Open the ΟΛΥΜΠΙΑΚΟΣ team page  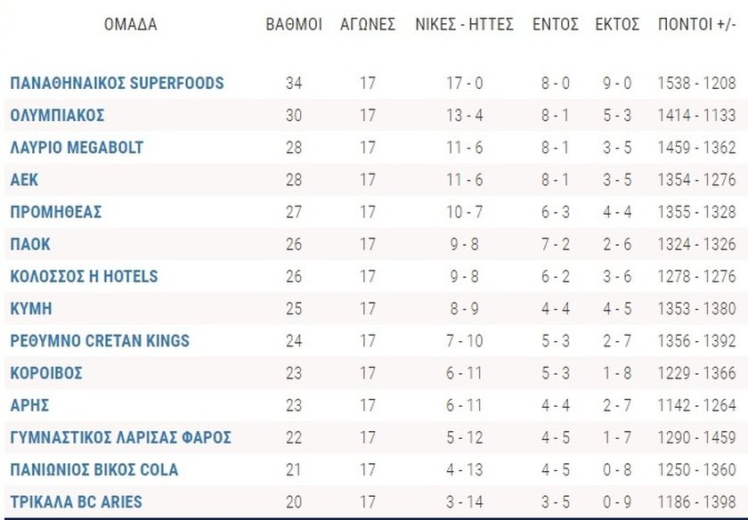click(57, 116)
